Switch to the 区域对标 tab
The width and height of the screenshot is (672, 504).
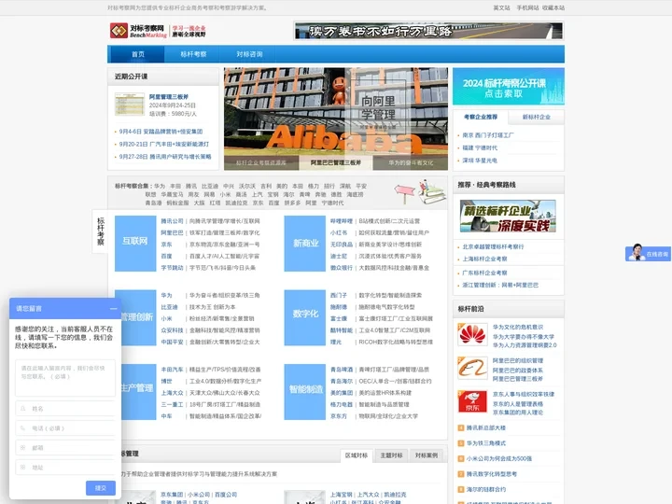(x=357, y=455)
